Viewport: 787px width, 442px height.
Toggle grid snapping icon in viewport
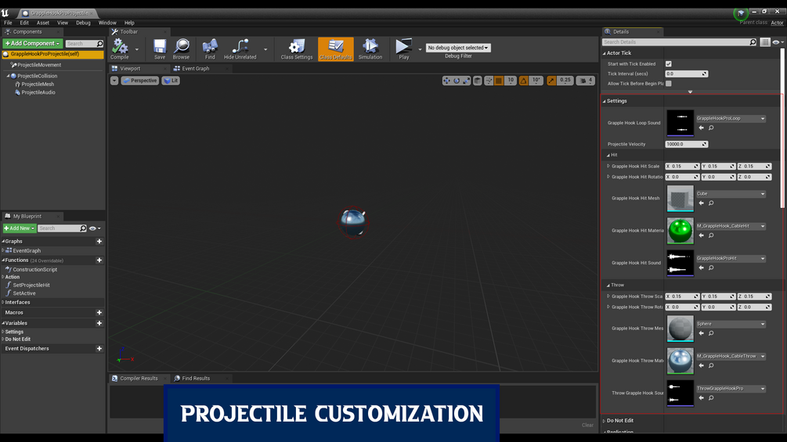[499, 81]
